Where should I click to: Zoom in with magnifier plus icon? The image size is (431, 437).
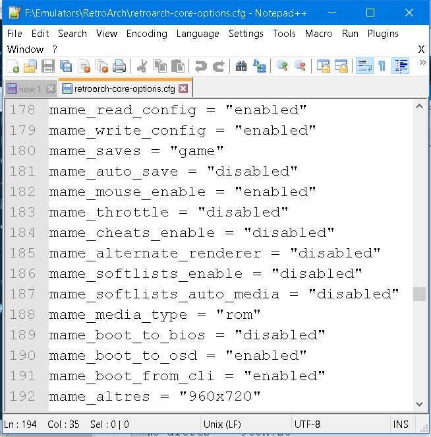(x=282, y=65)
